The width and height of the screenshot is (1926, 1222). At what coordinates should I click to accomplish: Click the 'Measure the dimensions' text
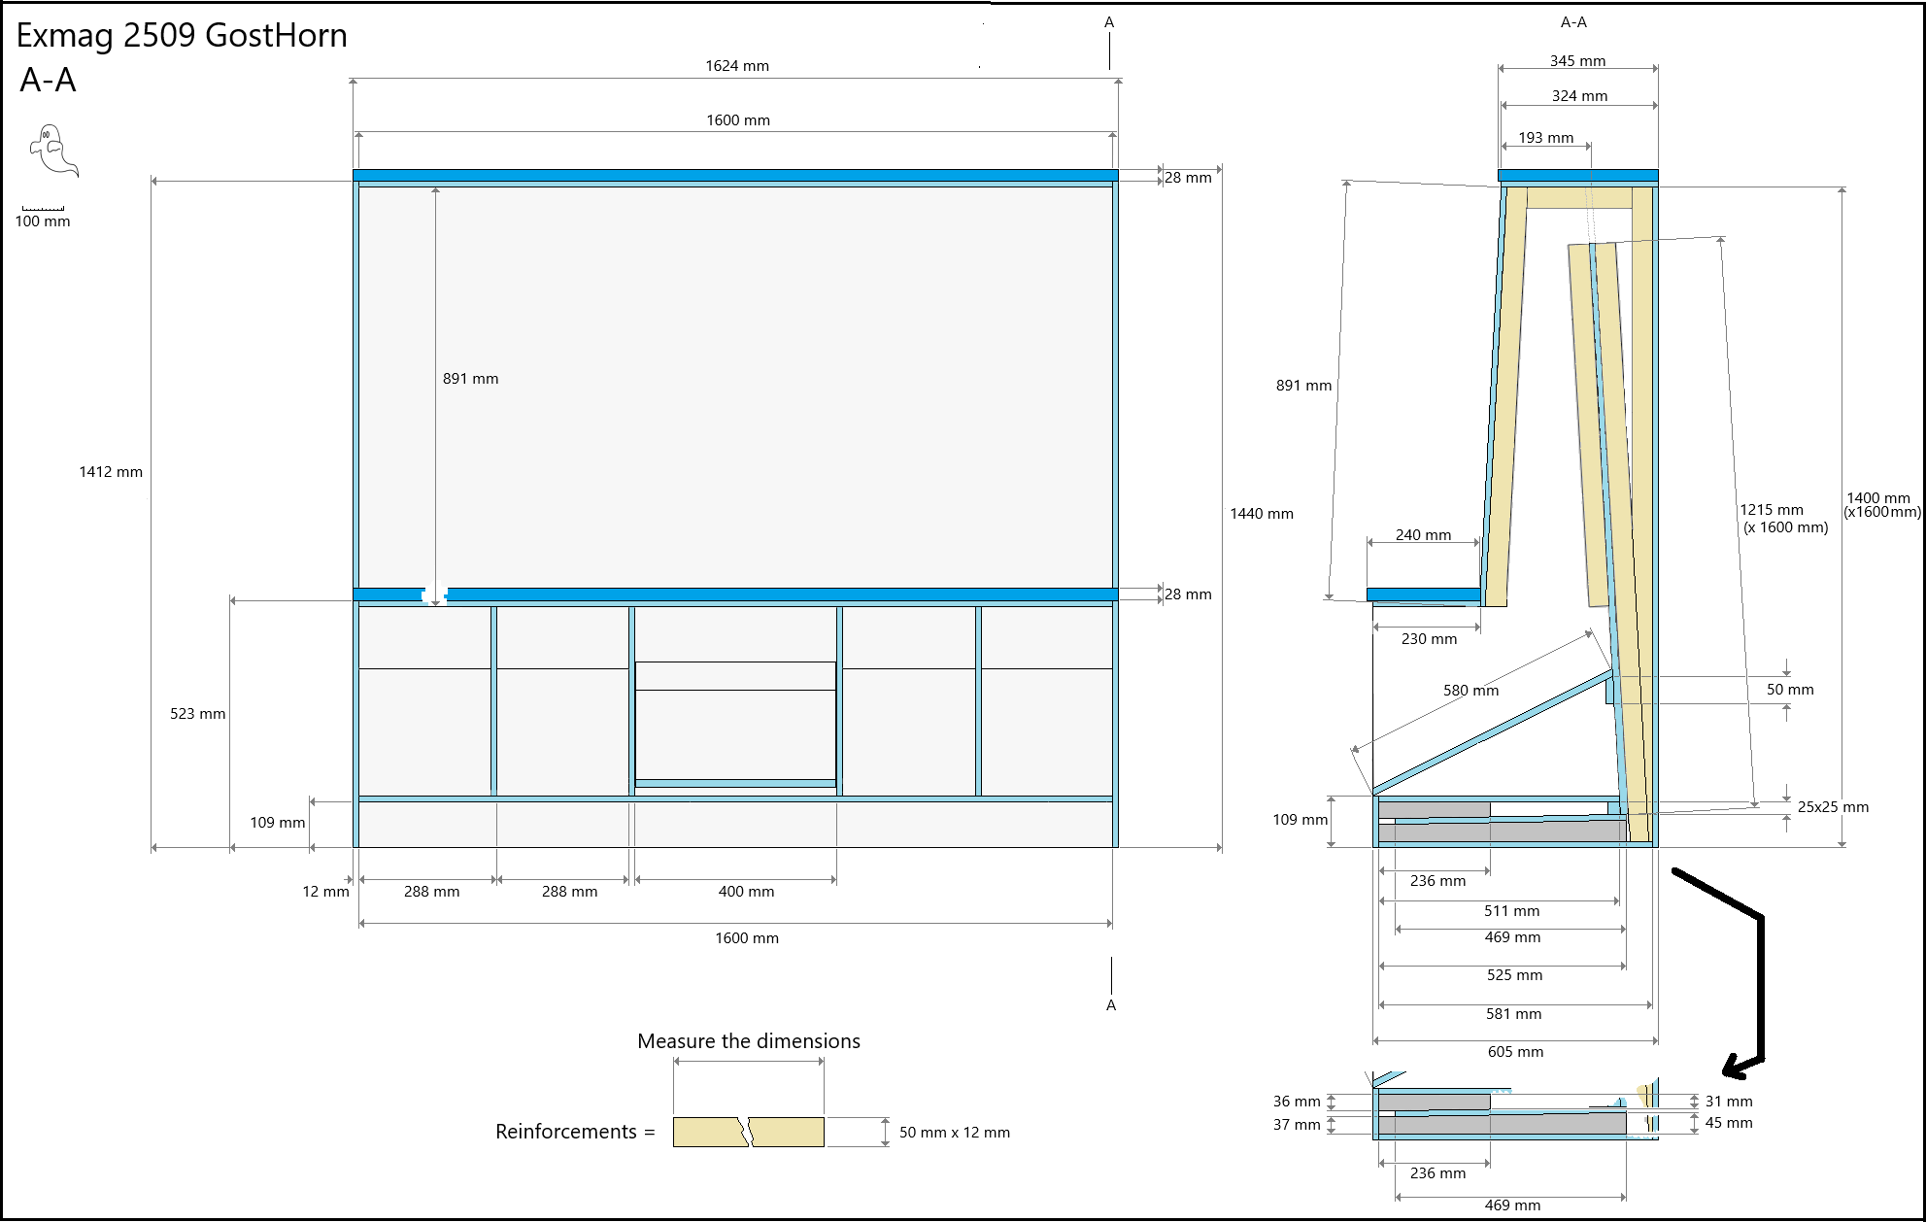pyautogui.click(x=748, y=1041)
